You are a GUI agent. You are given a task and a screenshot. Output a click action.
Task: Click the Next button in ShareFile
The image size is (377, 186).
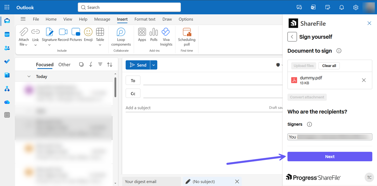coord(330,157)
